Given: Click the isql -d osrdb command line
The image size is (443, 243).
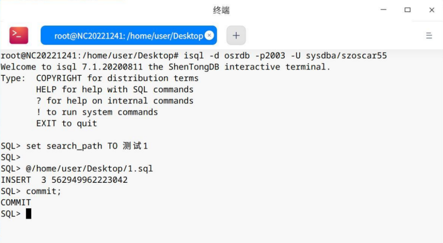Looking at the screenshot, I should coord(193,56).
